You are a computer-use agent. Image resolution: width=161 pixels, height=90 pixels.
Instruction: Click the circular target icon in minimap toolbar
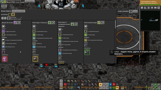(x=149, y=8)
